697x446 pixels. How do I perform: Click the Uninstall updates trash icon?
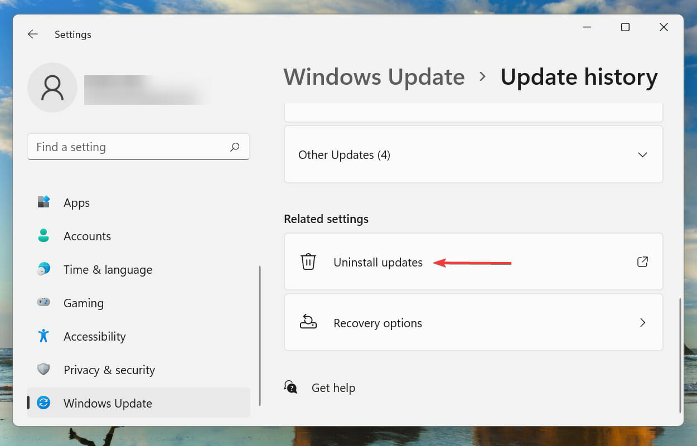click(x=308, y=262)
